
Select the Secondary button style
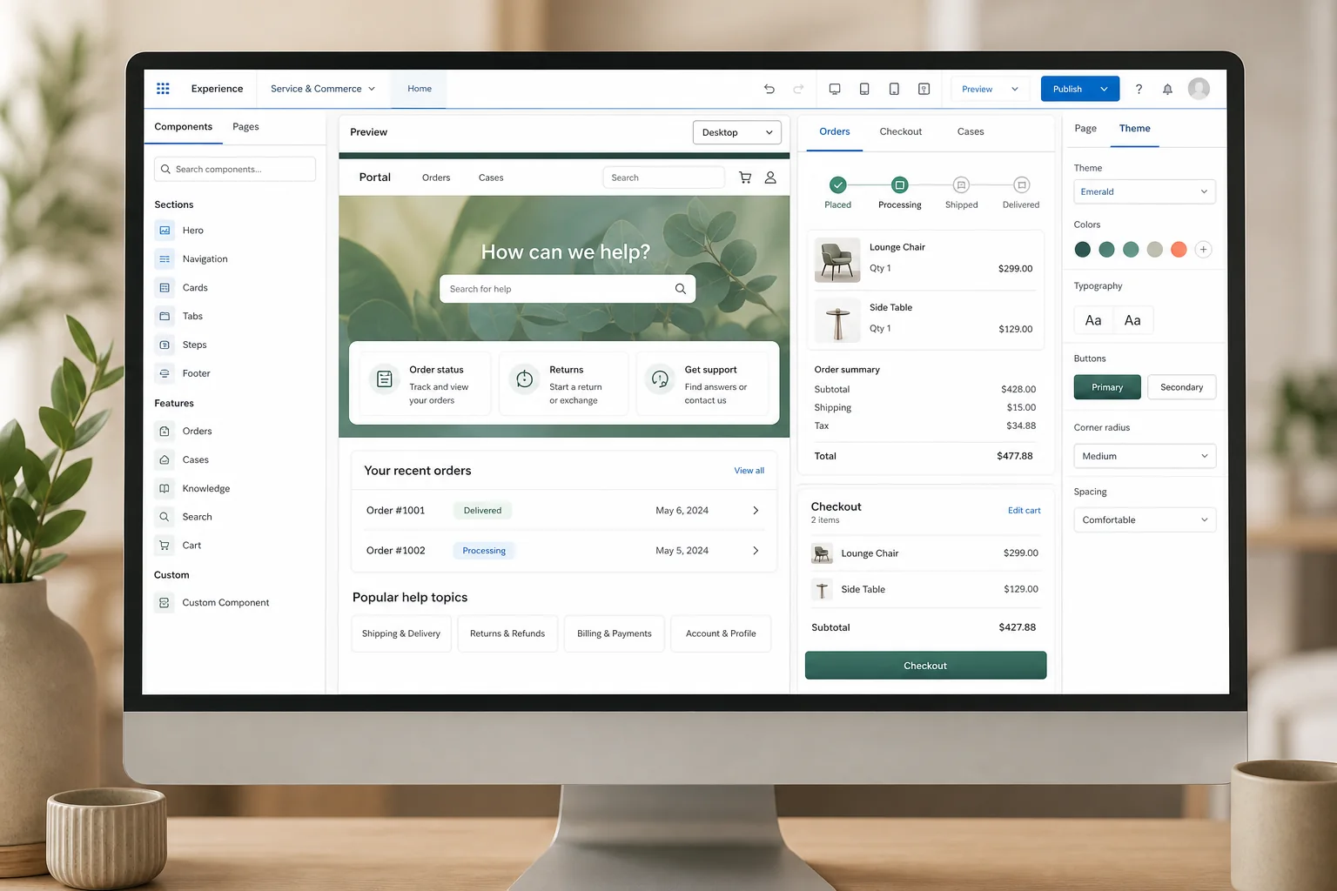(1181, 387)
